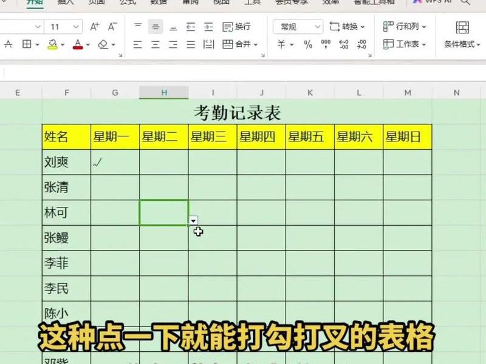This screenshot has height=364, width=486.
Task: Click the 李民 name cell
Action: pyautogui.click(x=66, y=289)
